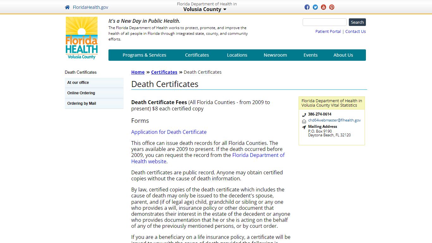Select 'Ordering by Mail' sidebar item
This screenshot has width=432, height=243.
coord(94,103)
